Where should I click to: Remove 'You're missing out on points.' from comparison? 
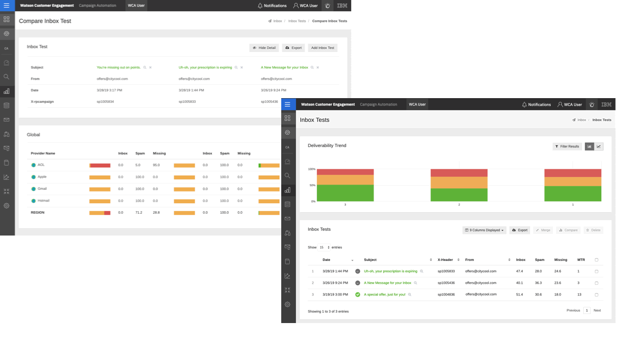point(151,67)
